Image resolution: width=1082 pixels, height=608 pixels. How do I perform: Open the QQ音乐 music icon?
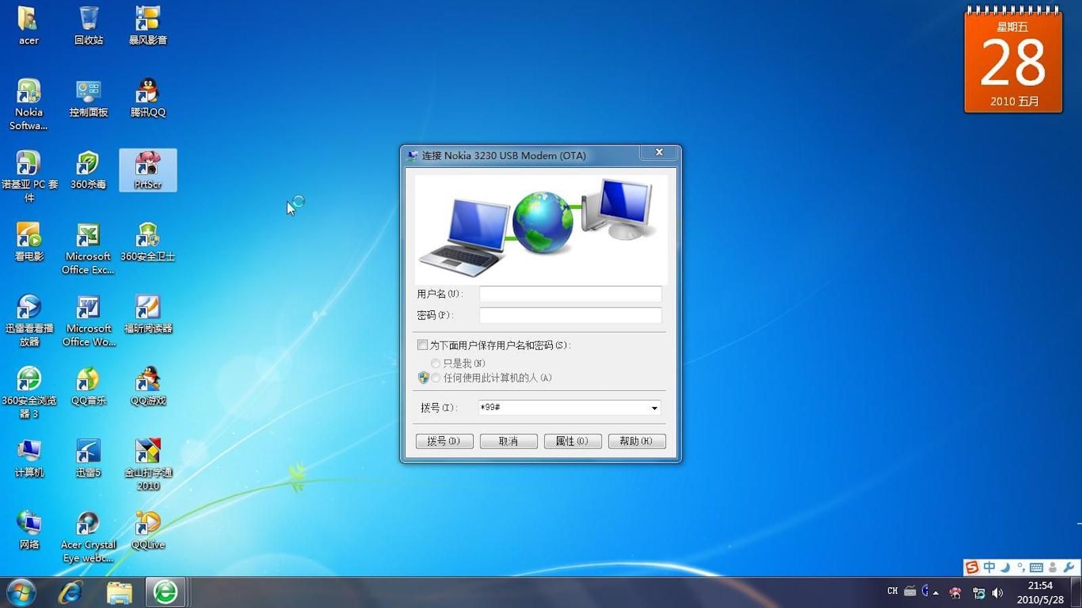88,385
